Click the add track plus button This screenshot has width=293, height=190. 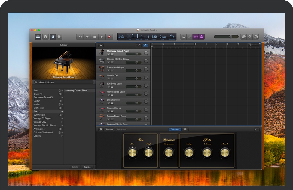point(101,45)
